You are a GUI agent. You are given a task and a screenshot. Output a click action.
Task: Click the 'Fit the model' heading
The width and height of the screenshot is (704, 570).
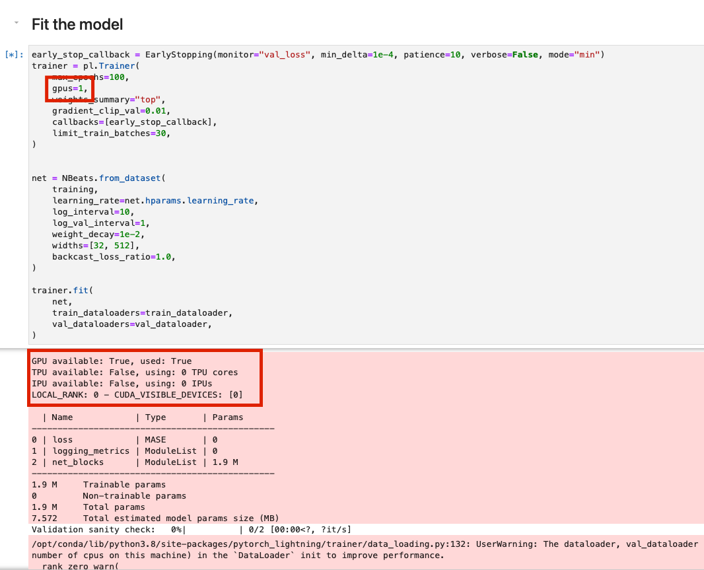coord(77,24)
